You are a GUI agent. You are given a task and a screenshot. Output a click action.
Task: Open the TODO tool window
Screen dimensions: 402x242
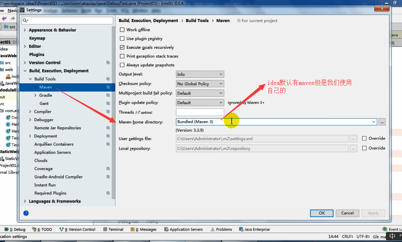(x=42, y=229)
